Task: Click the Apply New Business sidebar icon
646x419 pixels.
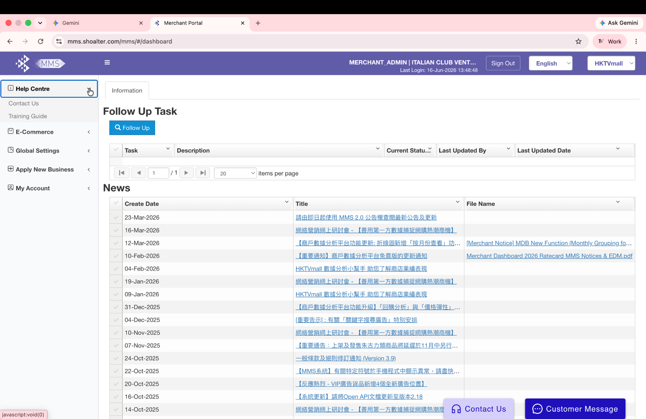Action: [10, 169]
